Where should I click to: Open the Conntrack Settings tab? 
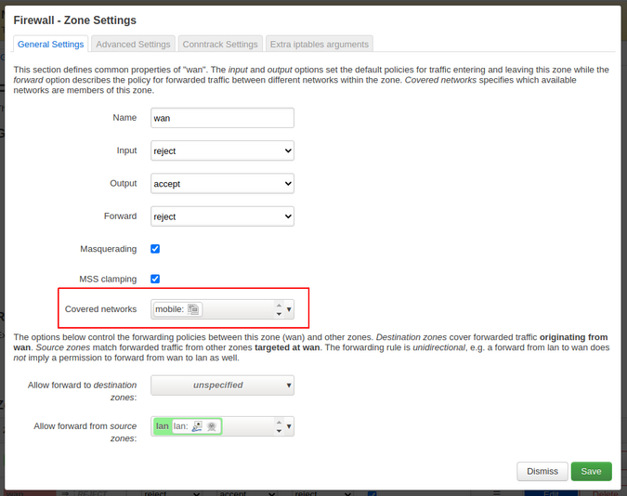[x=220, y=44]
